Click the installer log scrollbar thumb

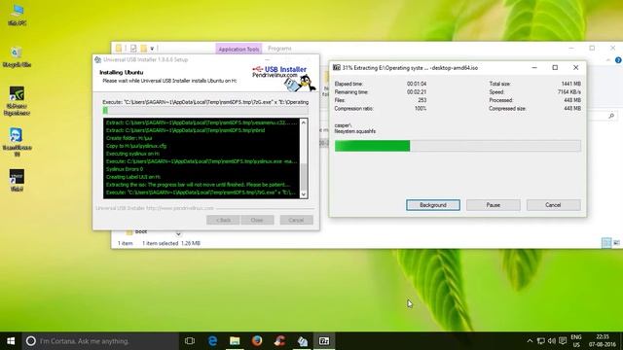click(304, 177)
